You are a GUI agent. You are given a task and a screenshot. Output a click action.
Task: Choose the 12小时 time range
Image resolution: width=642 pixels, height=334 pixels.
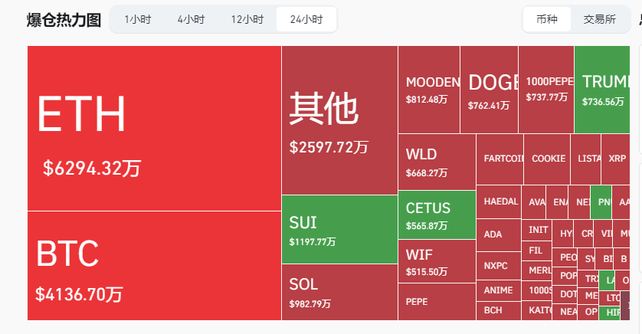click(x=247, y=20)
